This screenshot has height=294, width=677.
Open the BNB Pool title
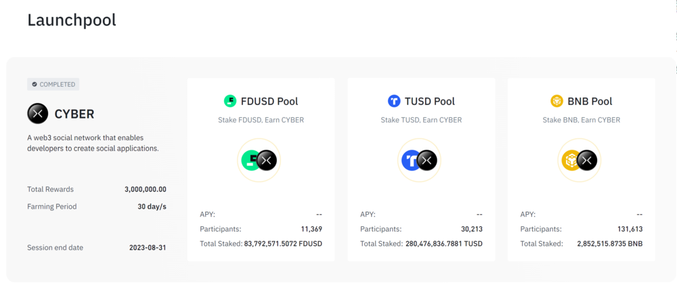pyautogui.click(x=590, y=102)
